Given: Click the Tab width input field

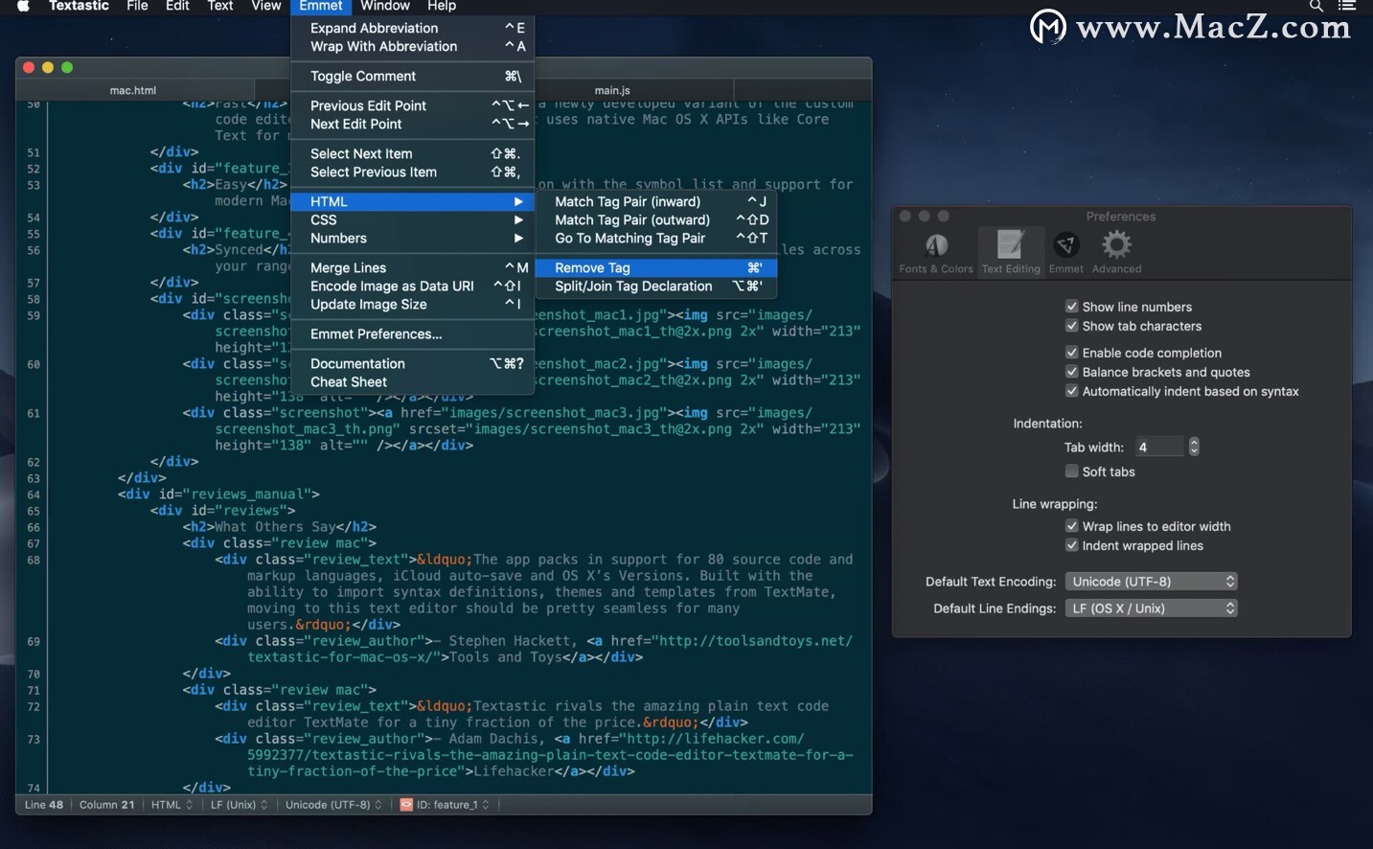Looking at the screenshot, I should [1159, 447].
